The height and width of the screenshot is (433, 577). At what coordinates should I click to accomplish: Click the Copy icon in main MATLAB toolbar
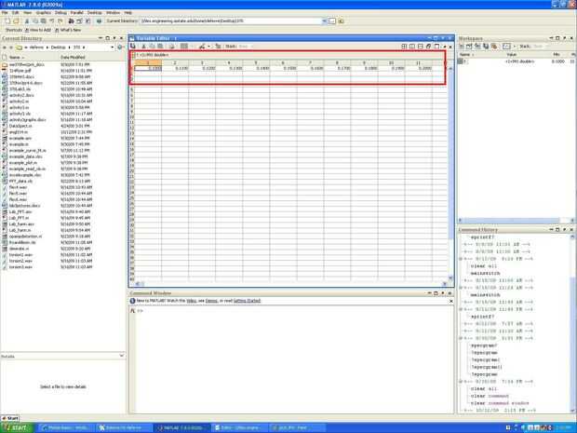[35, 21]
